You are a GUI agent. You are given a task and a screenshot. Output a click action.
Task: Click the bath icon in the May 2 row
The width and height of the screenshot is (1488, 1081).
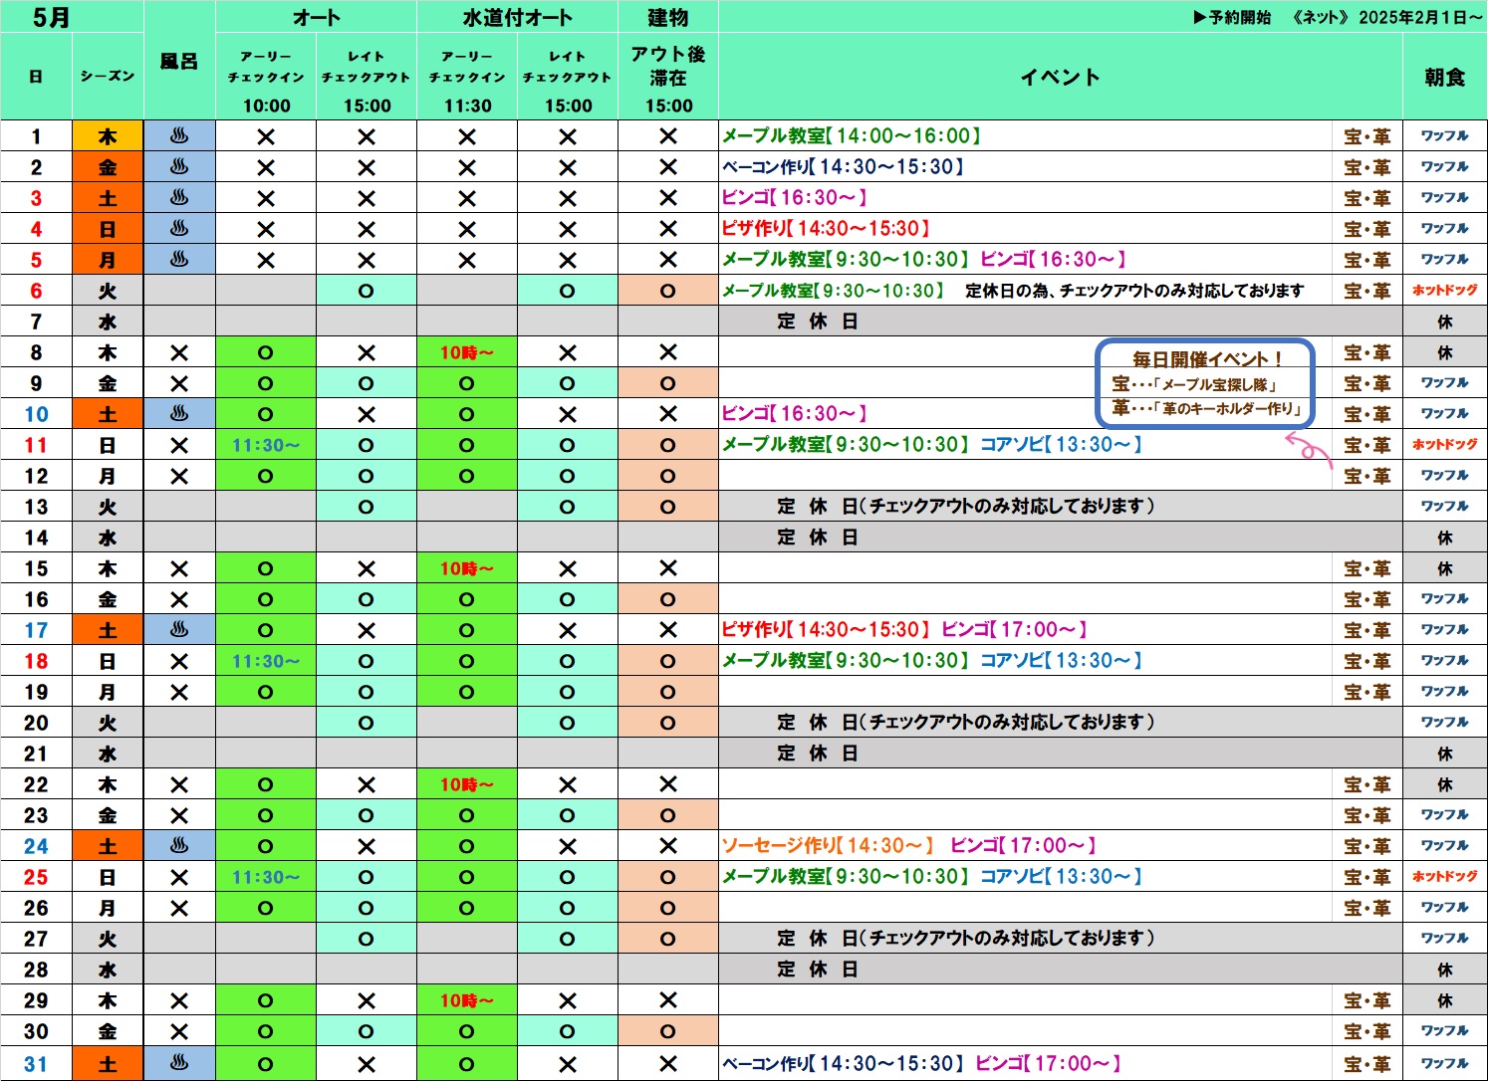179,166
